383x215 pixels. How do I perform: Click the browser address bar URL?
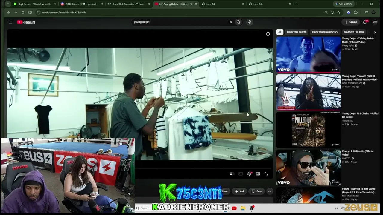click(x=64, y=13)
